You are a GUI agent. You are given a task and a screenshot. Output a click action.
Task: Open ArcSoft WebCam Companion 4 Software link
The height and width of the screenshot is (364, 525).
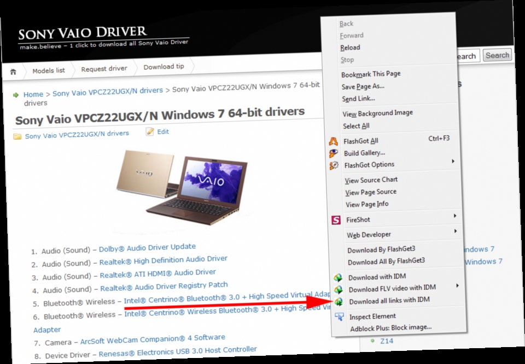tap(153, 339)
